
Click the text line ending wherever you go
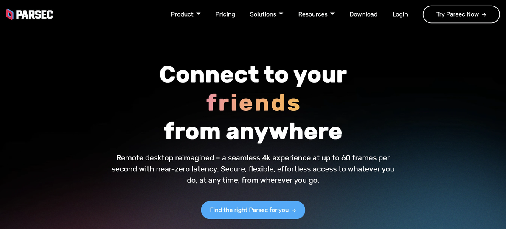[253, 180]
